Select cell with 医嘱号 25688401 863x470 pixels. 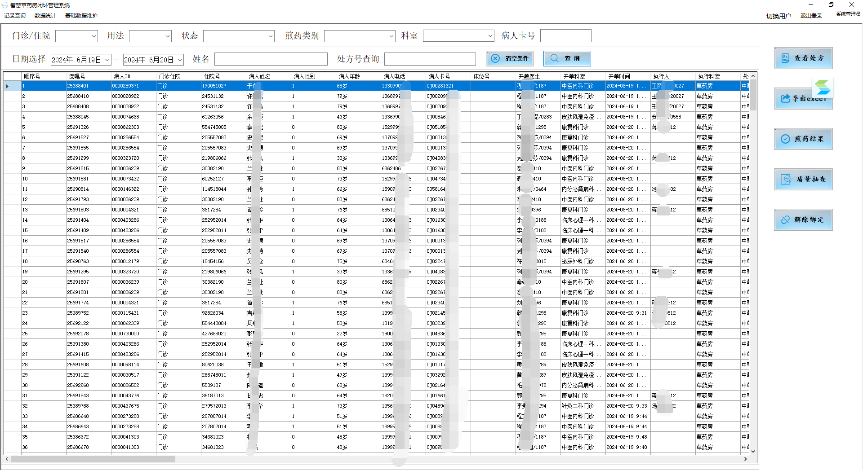(x=89, y=86)
